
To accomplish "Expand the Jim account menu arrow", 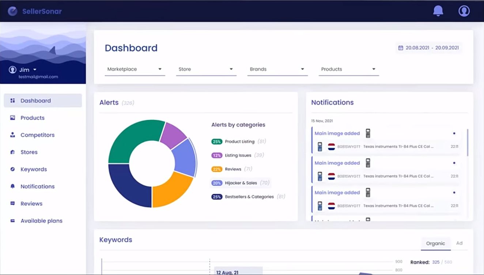I will coord(35,70).
